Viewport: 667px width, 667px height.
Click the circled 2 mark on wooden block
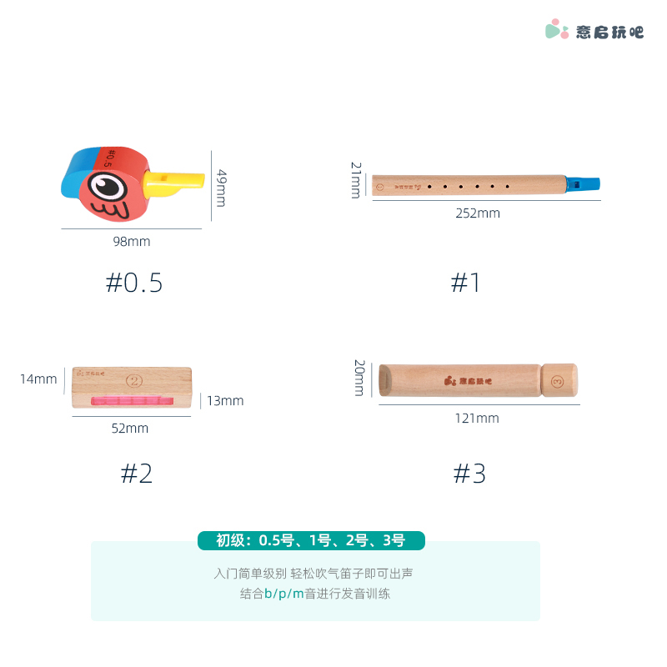(134, 380)
